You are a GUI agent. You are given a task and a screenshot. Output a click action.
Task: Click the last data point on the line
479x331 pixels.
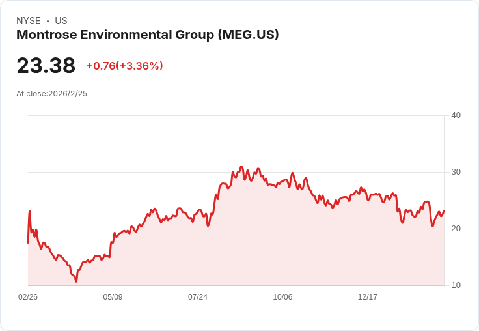pos(444,210)
